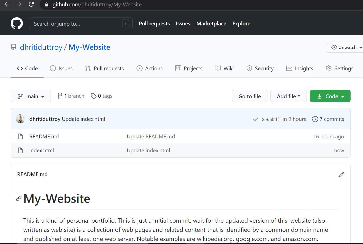
Task: Edit README with the pencil icon
Action: pos(341,174)
